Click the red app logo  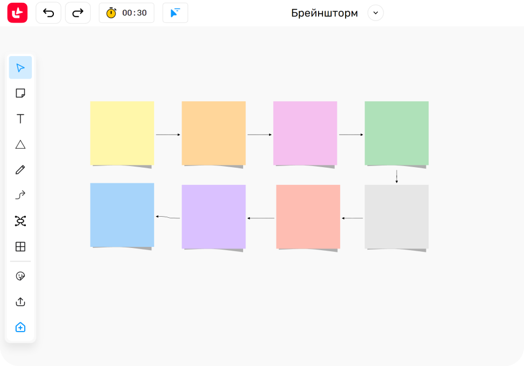[17, 13]
